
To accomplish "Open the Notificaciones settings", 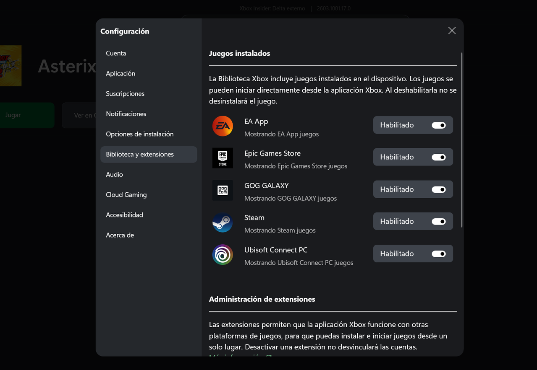I will pyautogui.click(x=149, y=114).
